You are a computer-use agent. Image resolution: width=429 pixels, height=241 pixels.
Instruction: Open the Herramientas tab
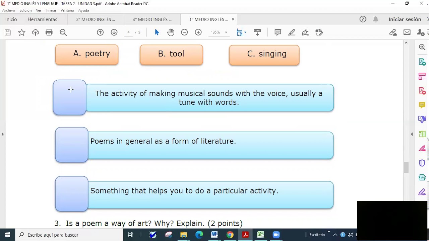(x=43, y=19)
